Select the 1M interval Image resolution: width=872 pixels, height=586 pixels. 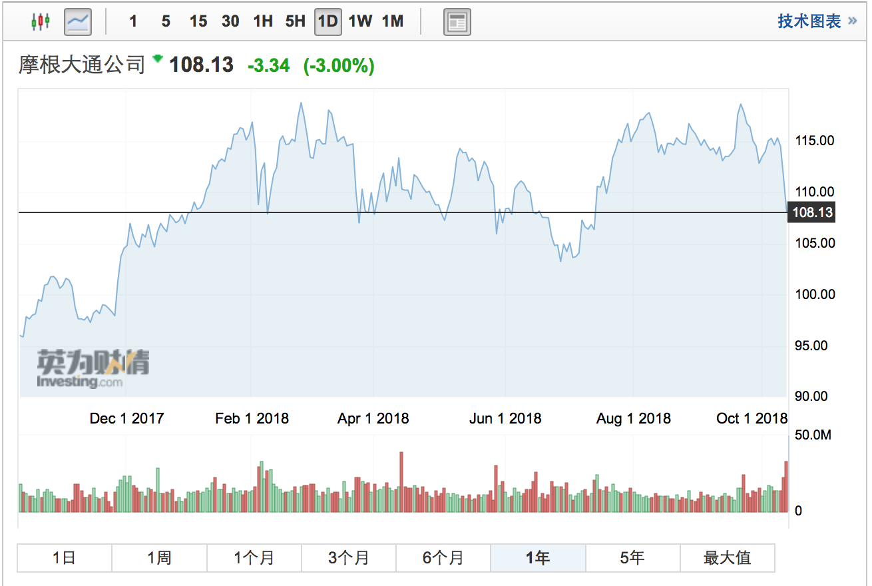(x=393, y=22)
